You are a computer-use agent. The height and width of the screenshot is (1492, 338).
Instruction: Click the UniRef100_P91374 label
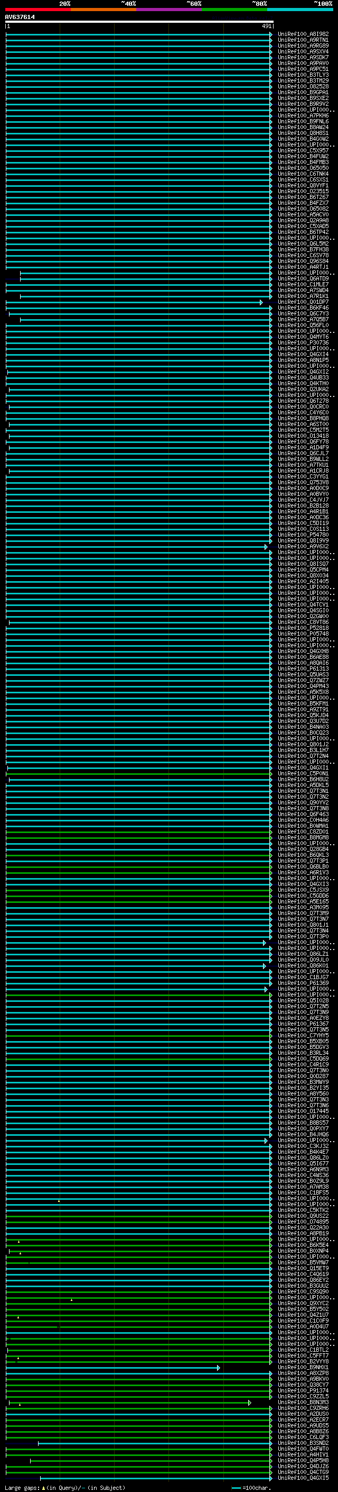click(x=303, y=1390)
